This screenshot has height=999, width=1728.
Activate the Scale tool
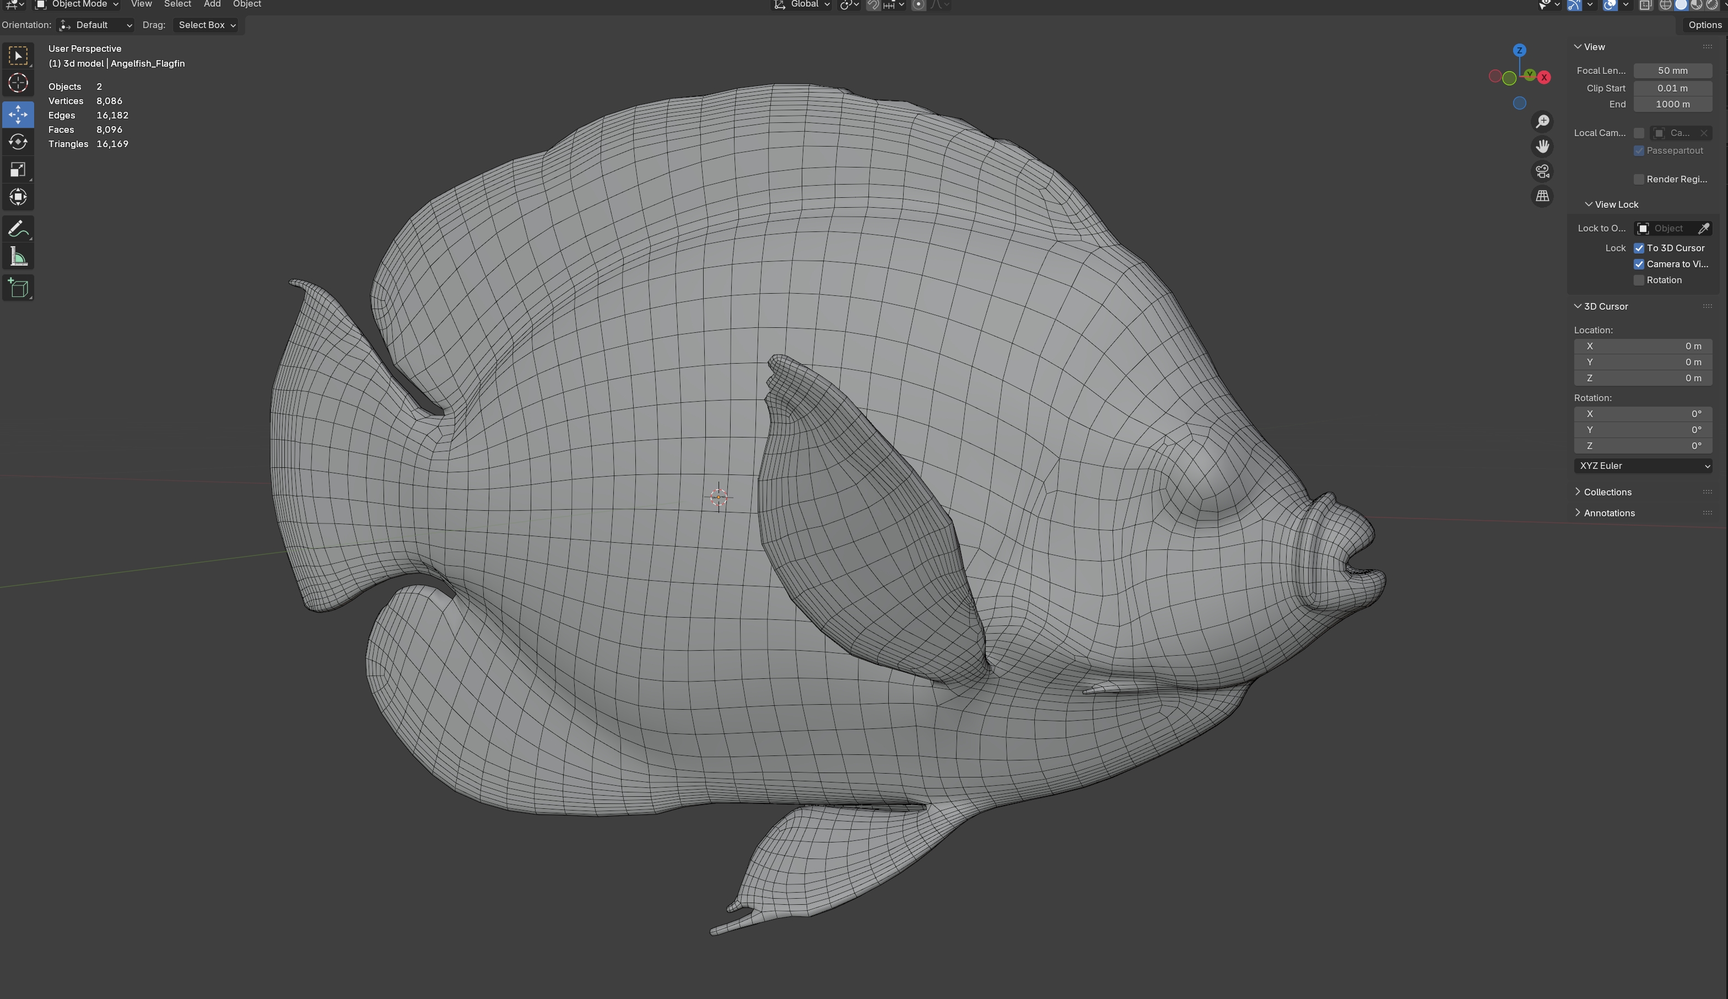(x=18, y=170)
